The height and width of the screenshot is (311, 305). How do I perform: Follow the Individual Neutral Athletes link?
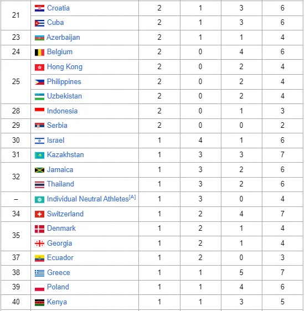tap(87, 199)
